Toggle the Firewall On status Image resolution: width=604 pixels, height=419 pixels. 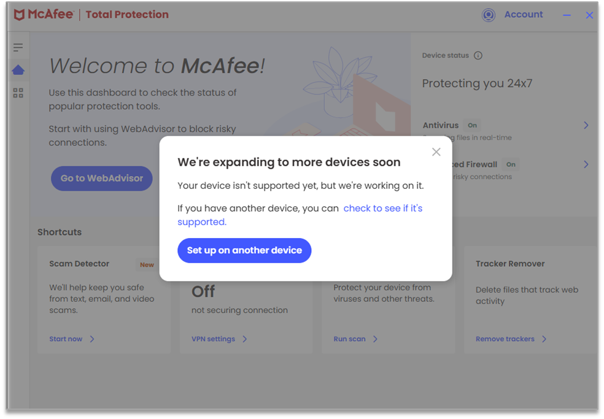click(x=511, y=164)
